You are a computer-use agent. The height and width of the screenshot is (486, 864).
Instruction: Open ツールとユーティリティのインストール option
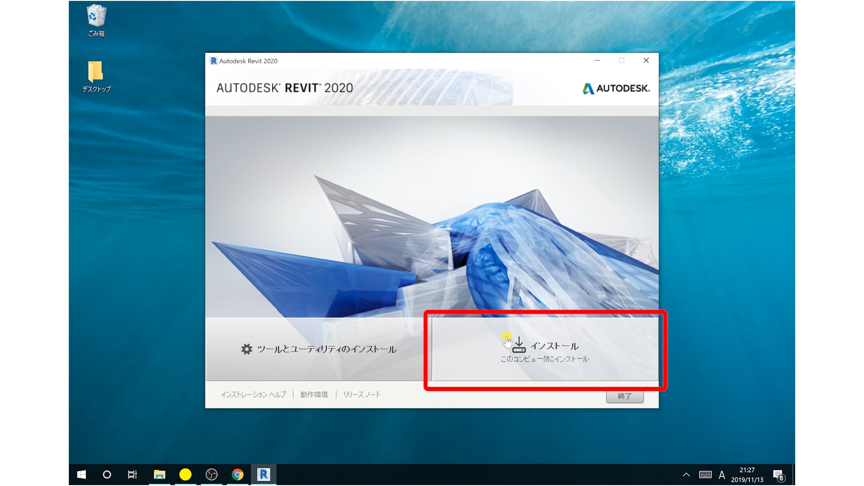pos(319,349)
